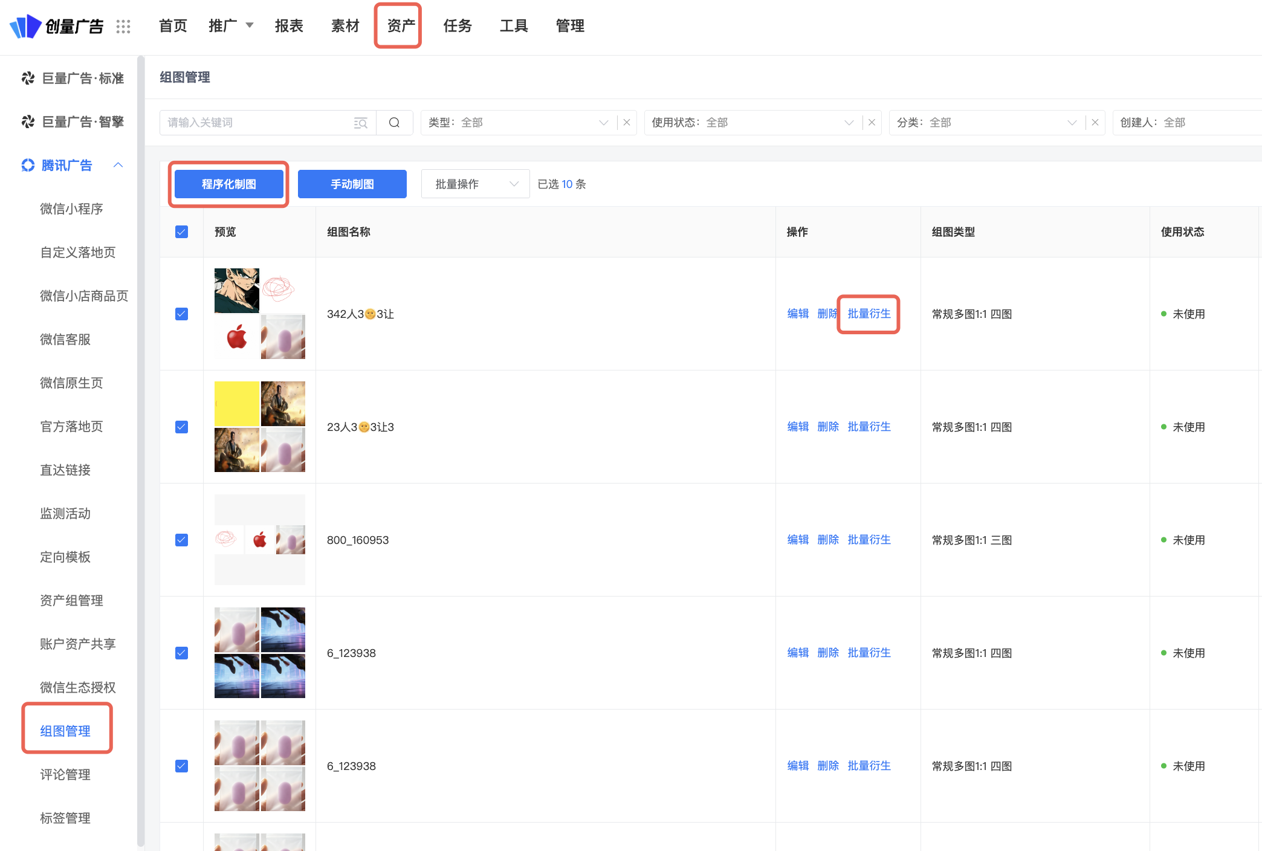Click 批量衍生 for 800_160953 row

[869, 540]
